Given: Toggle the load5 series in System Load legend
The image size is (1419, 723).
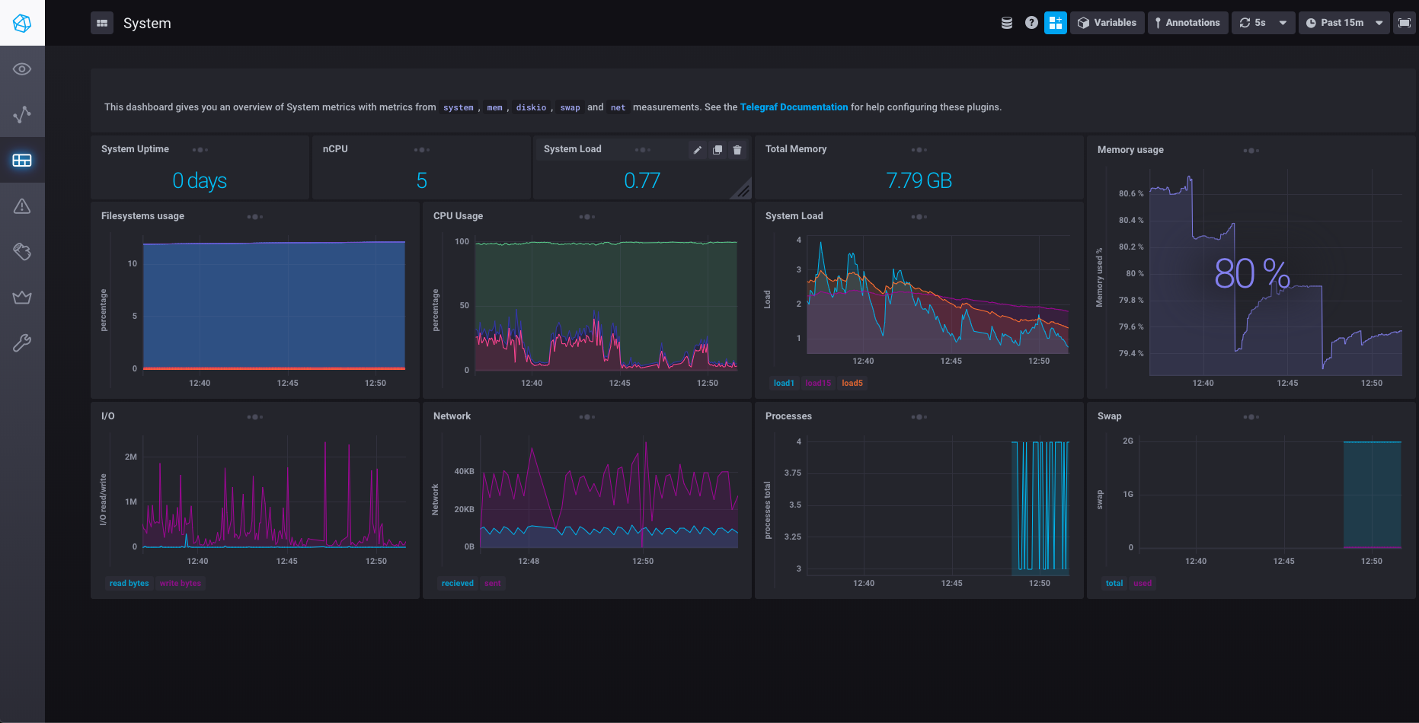Looking at the screenshot, I should coord(852,383).
